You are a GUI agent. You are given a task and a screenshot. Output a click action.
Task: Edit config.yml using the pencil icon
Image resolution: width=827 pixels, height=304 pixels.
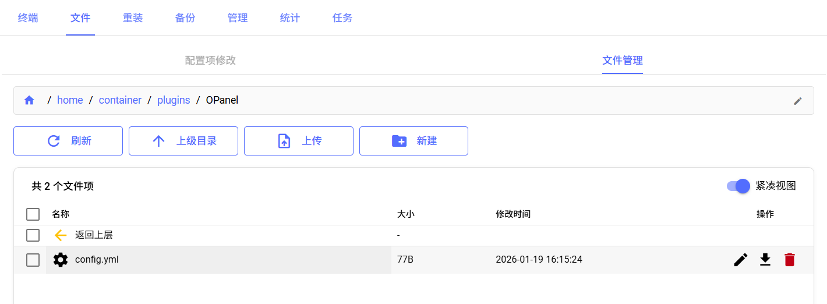(740, 260)
